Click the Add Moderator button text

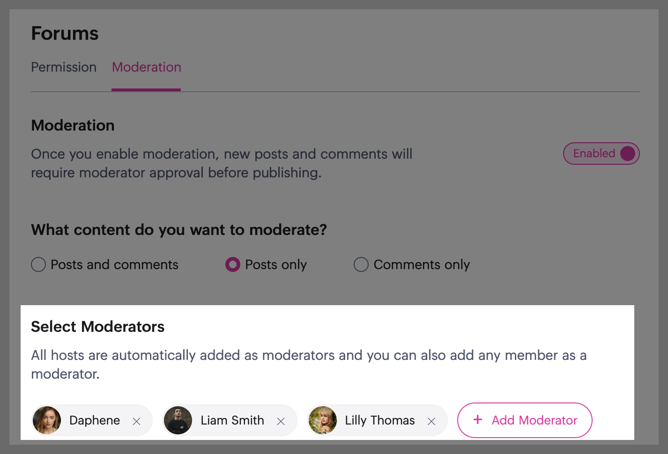tap(534, 420)
